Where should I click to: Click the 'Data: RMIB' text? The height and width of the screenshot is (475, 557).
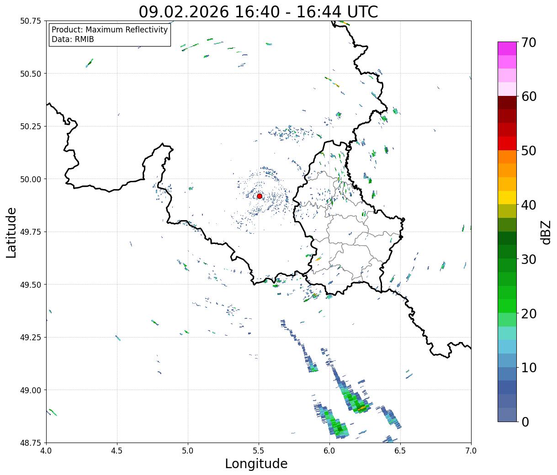click(73, 39)
